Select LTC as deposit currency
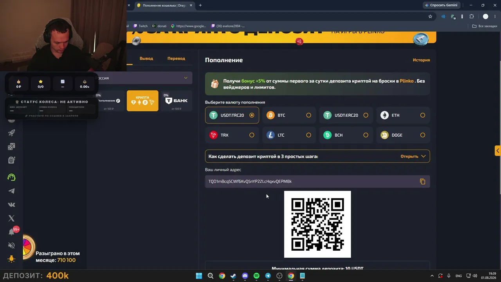This screenshot has height=282, width=501. coord(289,135)
